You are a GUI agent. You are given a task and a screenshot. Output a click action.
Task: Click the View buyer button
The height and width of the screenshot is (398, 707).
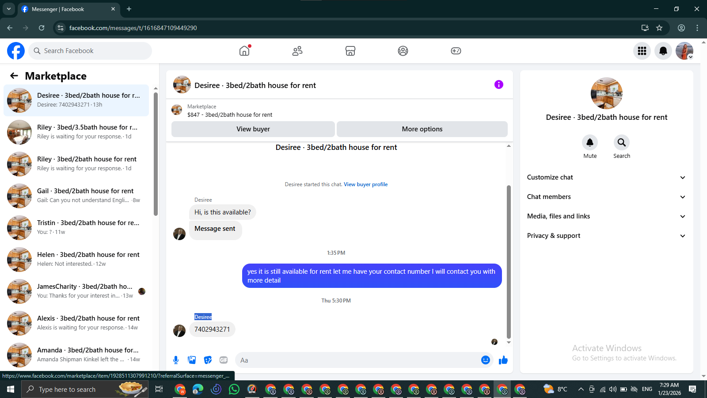click(253, 129)
